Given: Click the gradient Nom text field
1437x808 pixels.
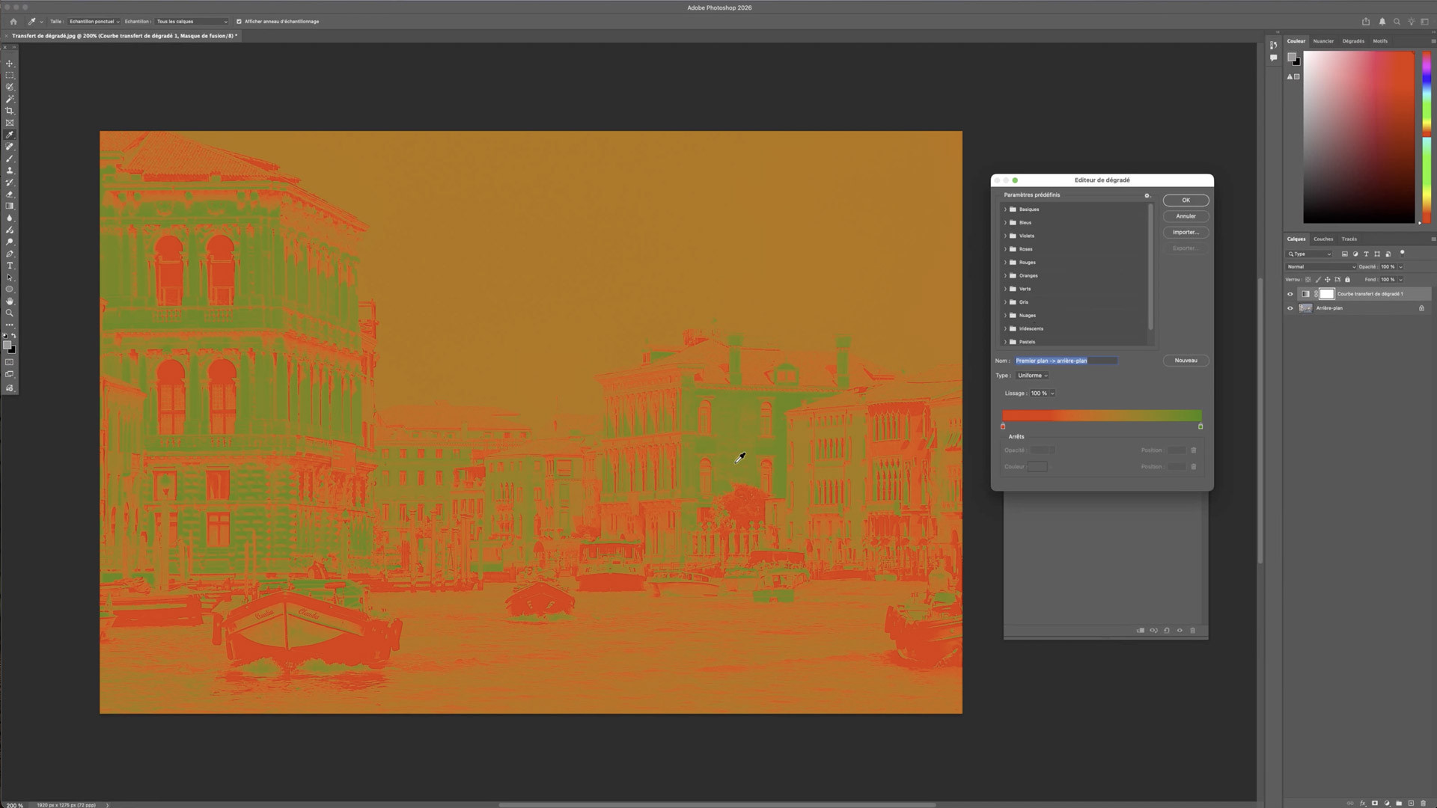Looking at the screenshot, I should (x=1066, y=361).
